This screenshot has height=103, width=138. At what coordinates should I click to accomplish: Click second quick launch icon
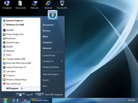[x=17, y=101]
